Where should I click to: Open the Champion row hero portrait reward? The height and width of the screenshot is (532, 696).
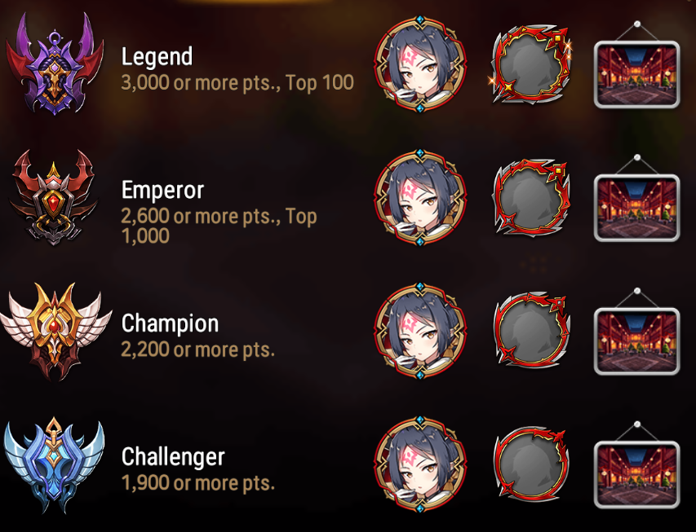(420, 331)
